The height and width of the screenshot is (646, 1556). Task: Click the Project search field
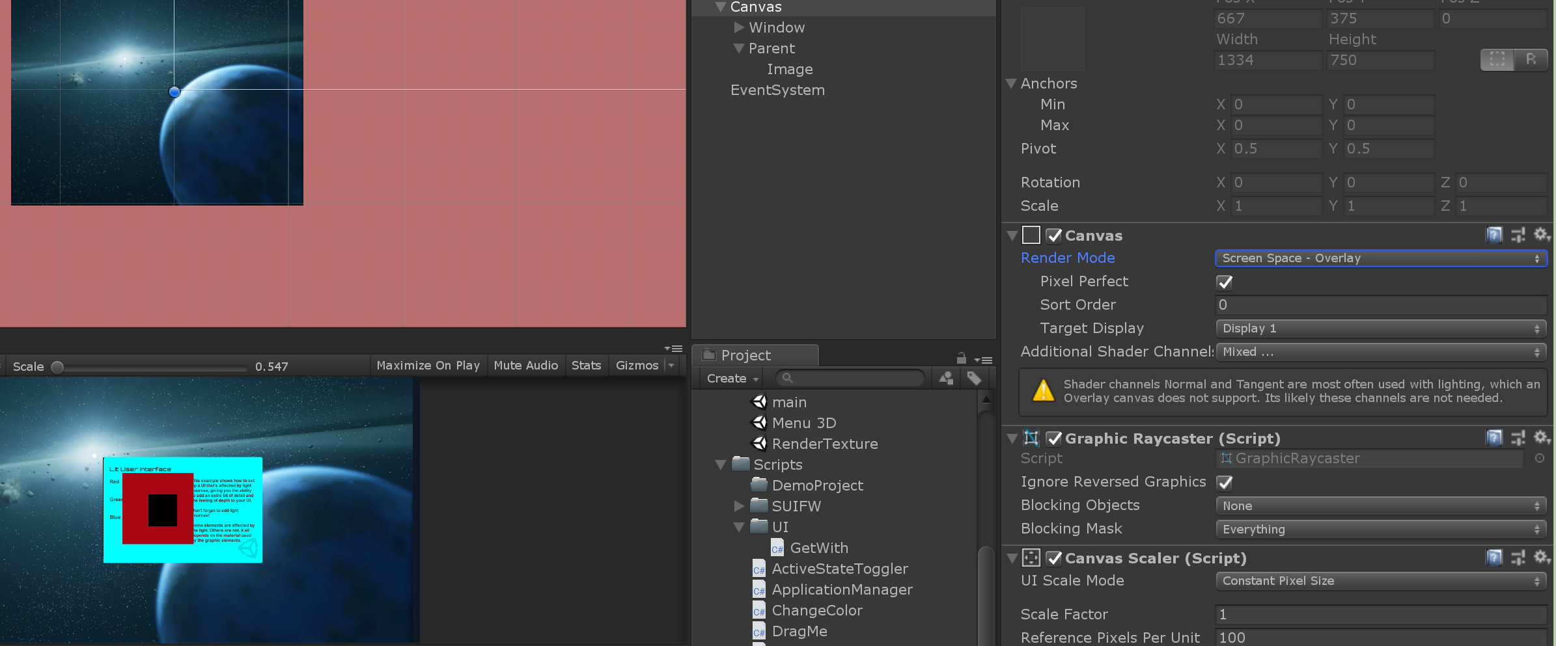coord(850,378)
